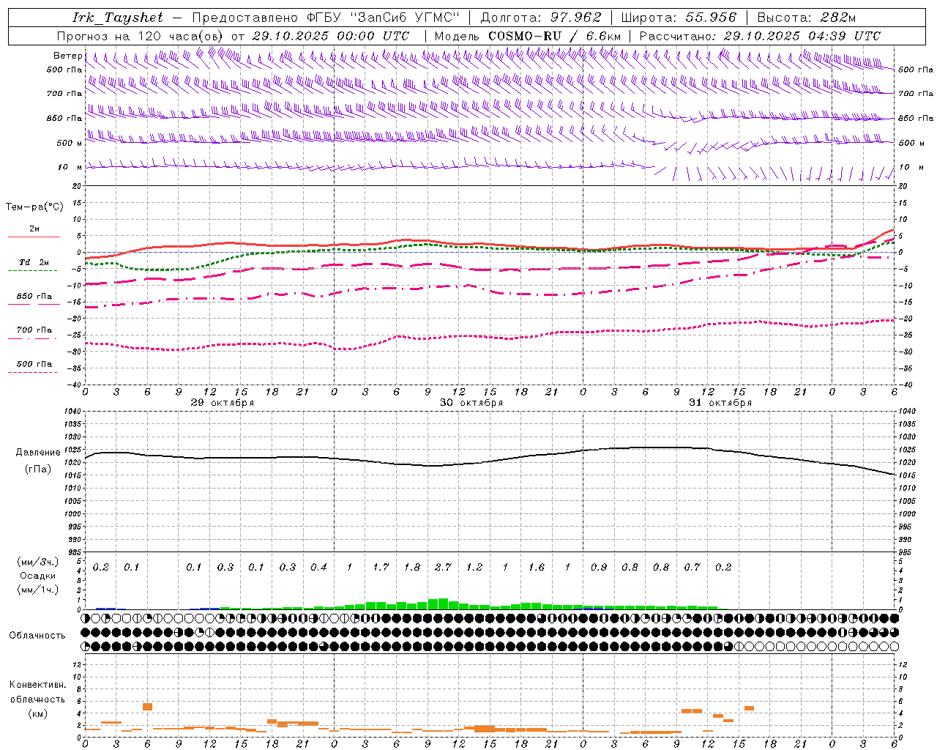Click the precipitation value 0.7
Image resolution: width=937 pixels, height=750 pixels.
(692, 568)
